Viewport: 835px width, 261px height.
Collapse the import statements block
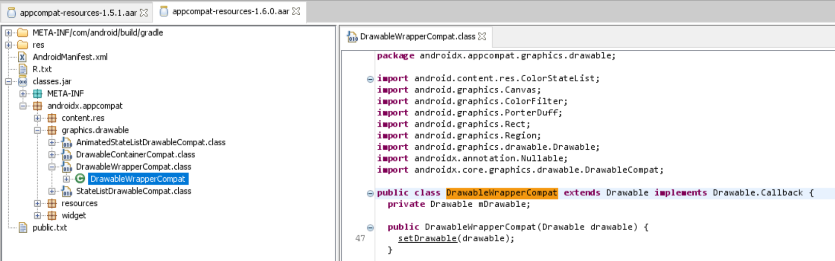[370, 79]
